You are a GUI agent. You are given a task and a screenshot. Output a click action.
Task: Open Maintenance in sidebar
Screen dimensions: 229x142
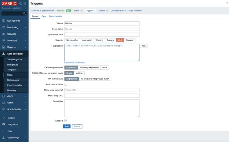click(13, 80)
